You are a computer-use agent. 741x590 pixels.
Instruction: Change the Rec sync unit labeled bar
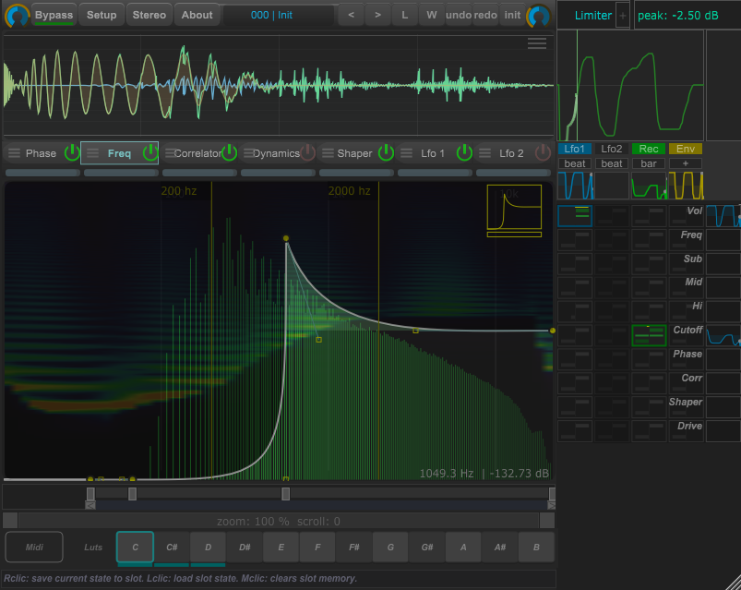(x=649, y=163)
